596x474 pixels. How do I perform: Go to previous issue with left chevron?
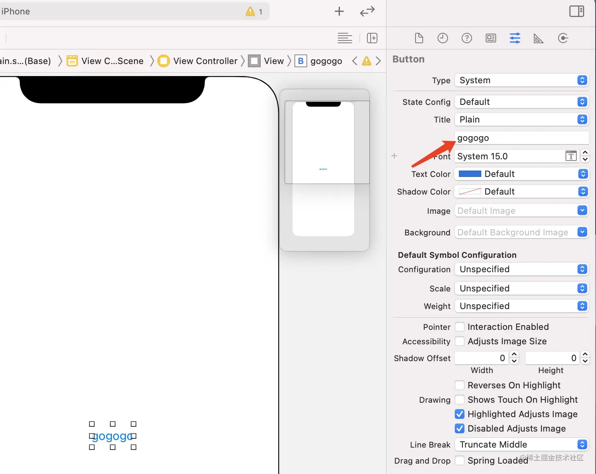(355, 61)
